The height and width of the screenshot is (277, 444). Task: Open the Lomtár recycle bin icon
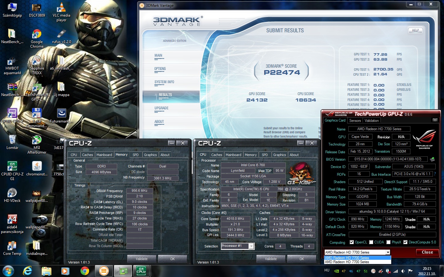pos(12,142)
